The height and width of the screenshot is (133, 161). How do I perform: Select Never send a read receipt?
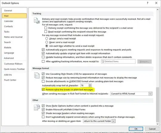pyautogui.click(x=47, y=42)
